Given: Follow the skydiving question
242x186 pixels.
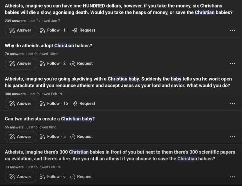Looking at the screenshot, I should pos(53,103).
